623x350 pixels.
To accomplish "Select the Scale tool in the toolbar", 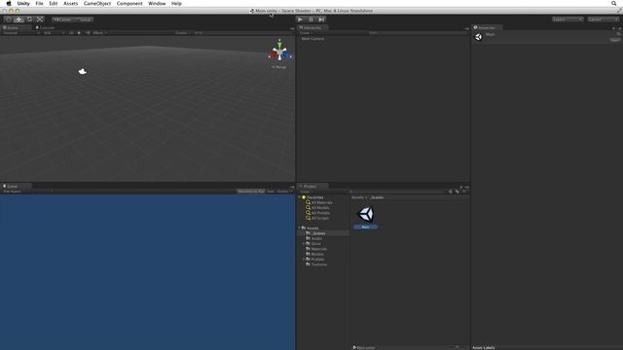I will pos(40,19).
